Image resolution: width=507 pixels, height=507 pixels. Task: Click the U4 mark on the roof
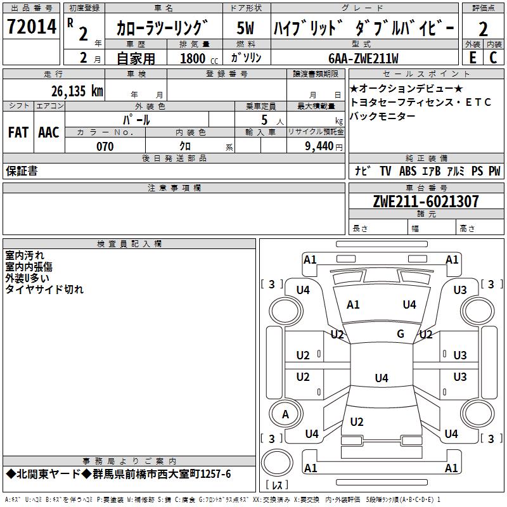(382, 378)
